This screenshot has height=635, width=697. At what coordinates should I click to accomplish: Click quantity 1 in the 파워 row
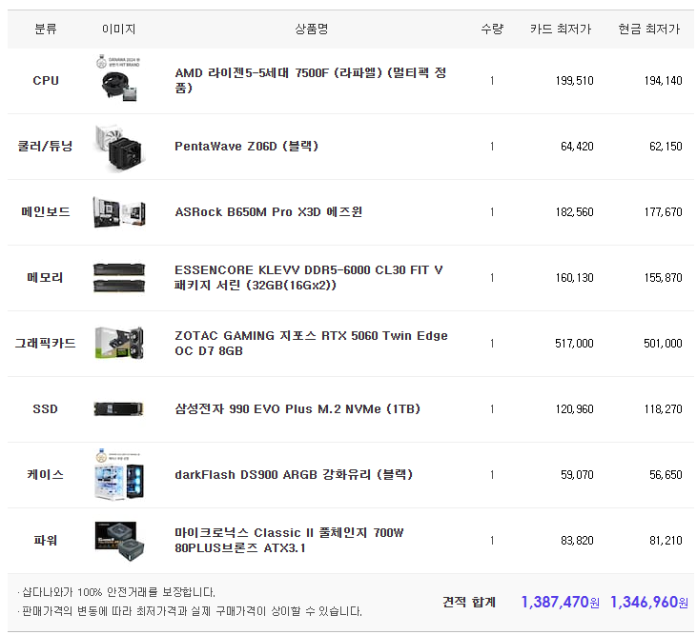(492, 540)
